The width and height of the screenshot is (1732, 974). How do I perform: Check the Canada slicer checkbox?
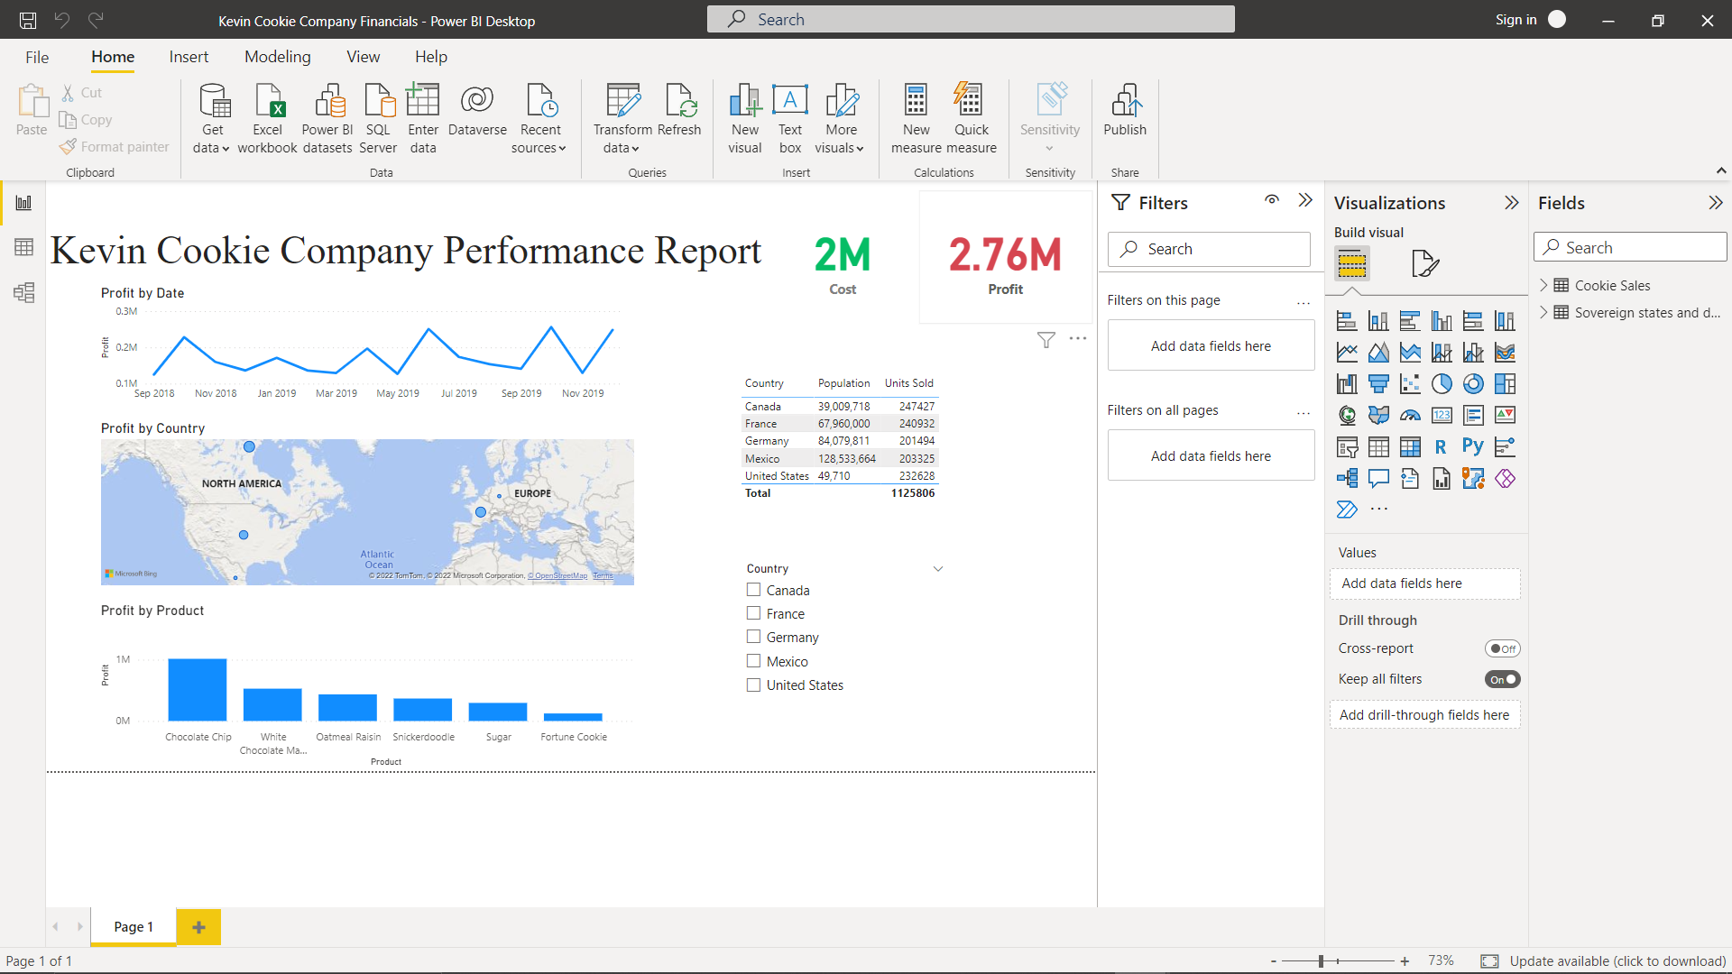[753, 590]
